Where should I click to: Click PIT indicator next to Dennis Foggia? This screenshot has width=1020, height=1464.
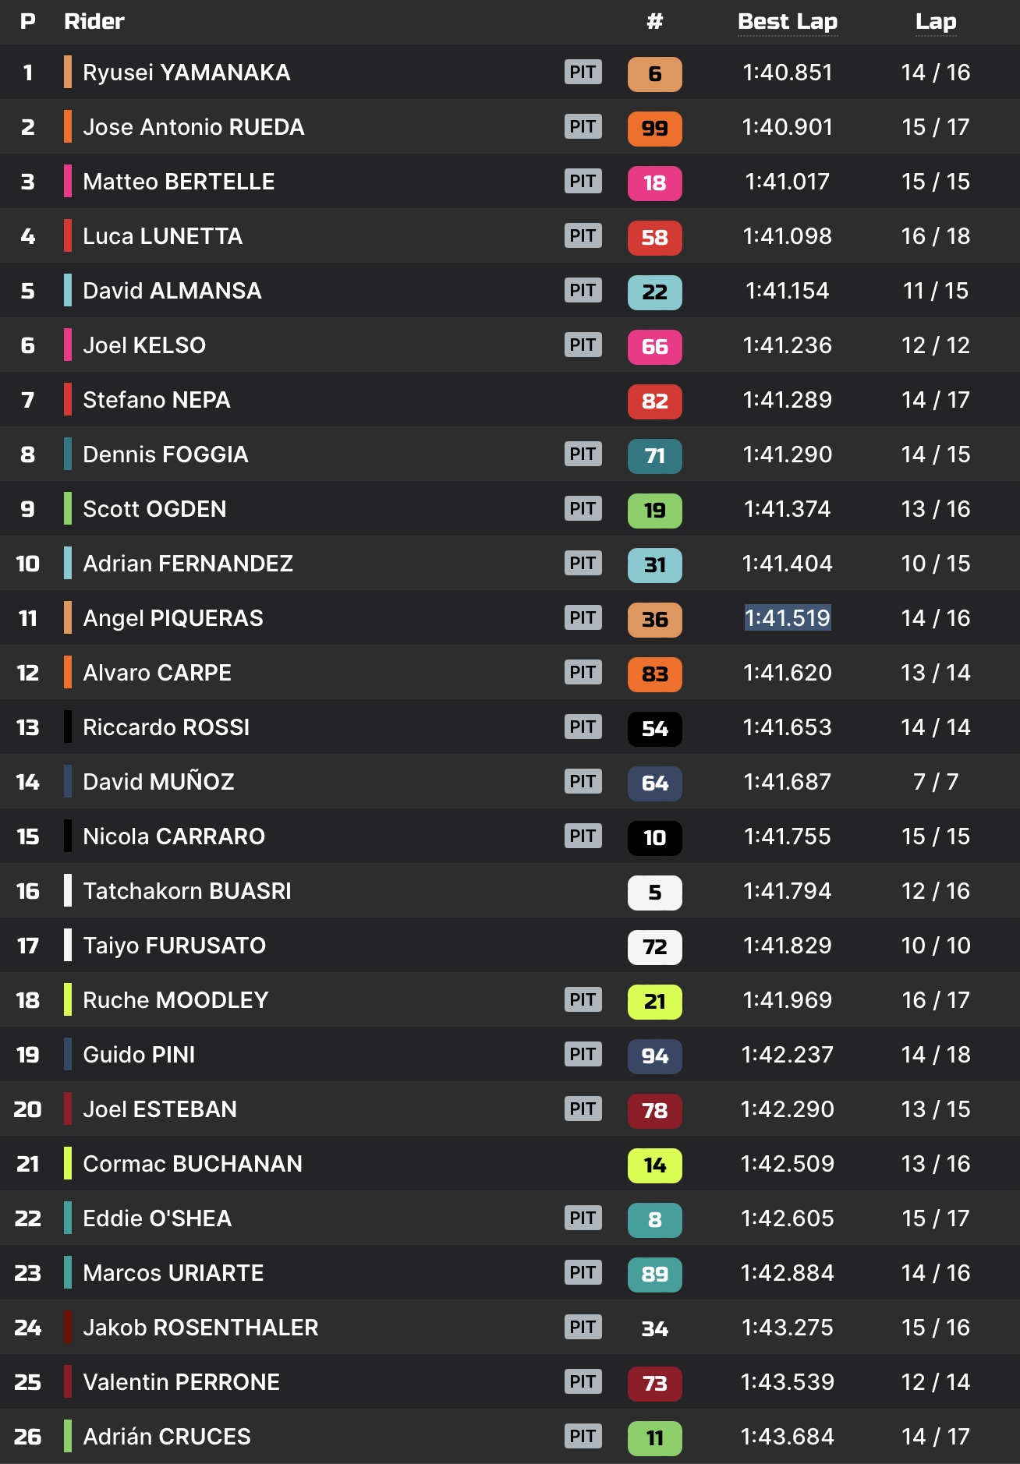coord(583,454)
